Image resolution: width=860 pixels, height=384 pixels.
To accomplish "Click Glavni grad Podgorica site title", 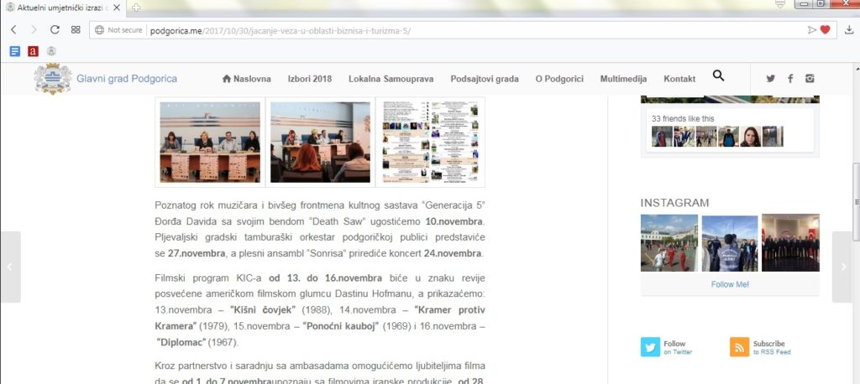I will tap(127, 79).
